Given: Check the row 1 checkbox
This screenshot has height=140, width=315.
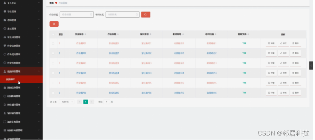Looking at the screenshot, I should coord(53,43).
